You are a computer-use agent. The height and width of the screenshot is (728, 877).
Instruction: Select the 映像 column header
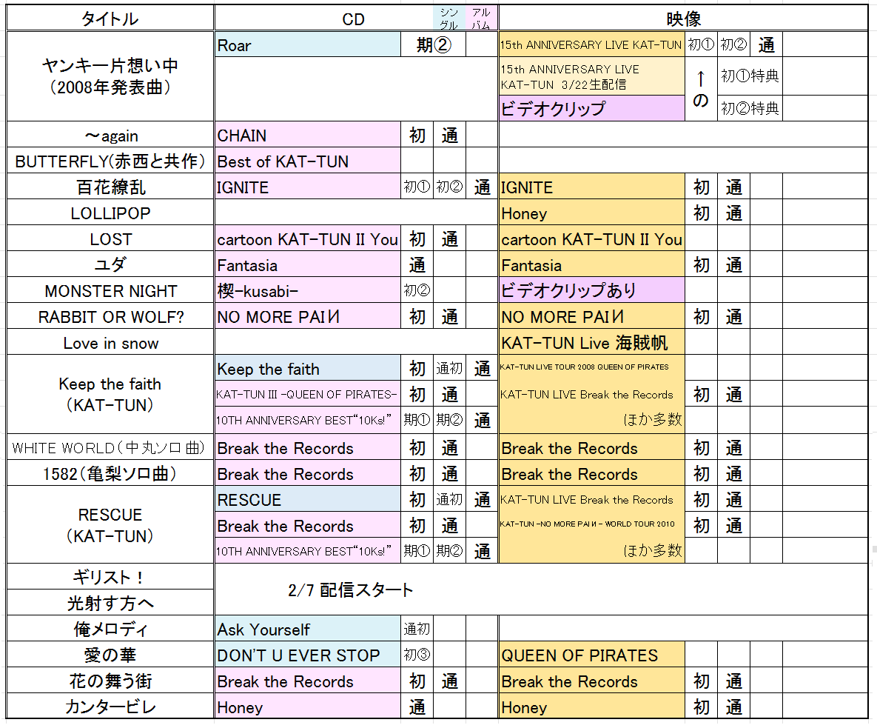click(683, 19)
